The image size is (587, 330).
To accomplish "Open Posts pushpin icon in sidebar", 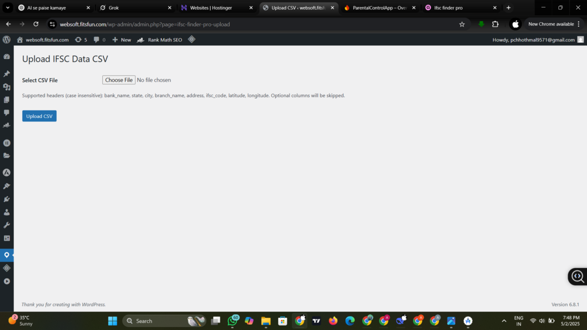I will pyautogui.click(x=7, y=74).
